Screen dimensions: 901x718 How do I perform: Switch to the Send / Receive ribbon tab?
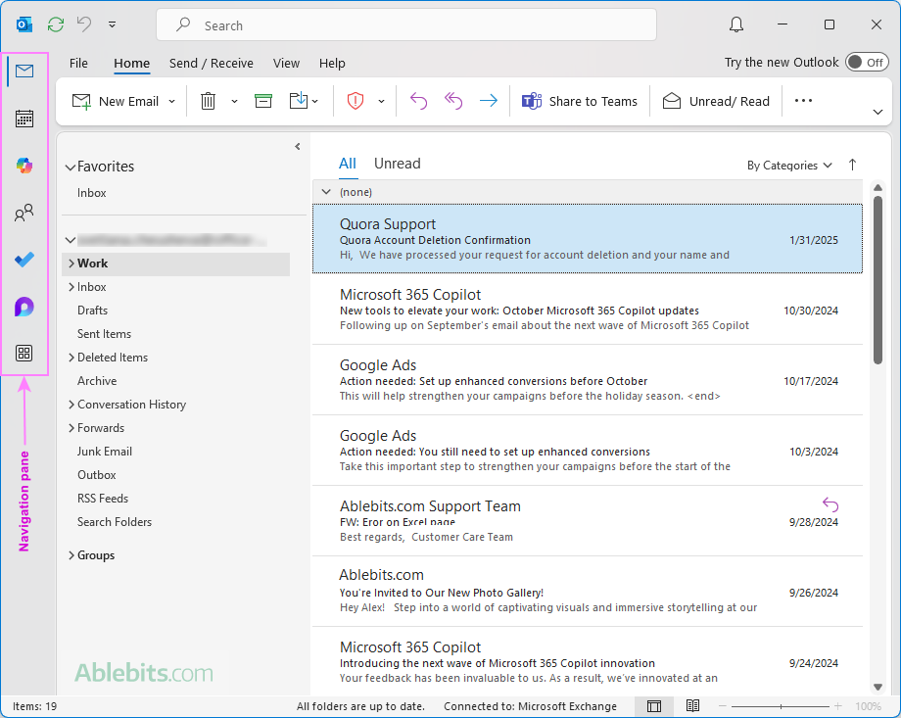(x=211, y=63)
